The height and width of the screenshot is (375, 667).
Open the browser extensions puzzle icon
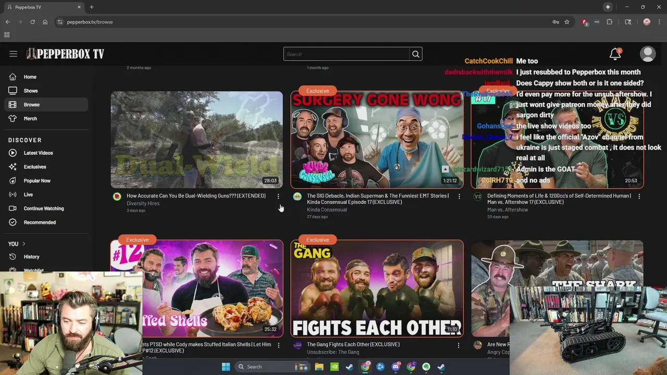[610, 22]
